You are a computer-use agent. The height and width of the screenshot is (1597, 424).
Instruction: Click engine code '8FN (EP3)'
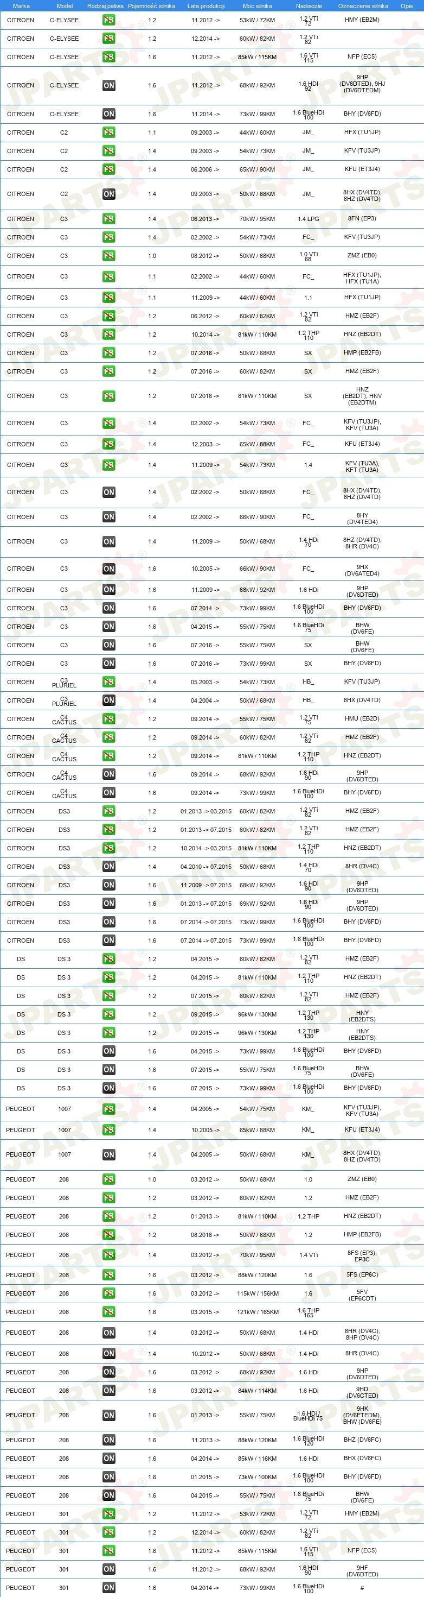coord(362,219)
